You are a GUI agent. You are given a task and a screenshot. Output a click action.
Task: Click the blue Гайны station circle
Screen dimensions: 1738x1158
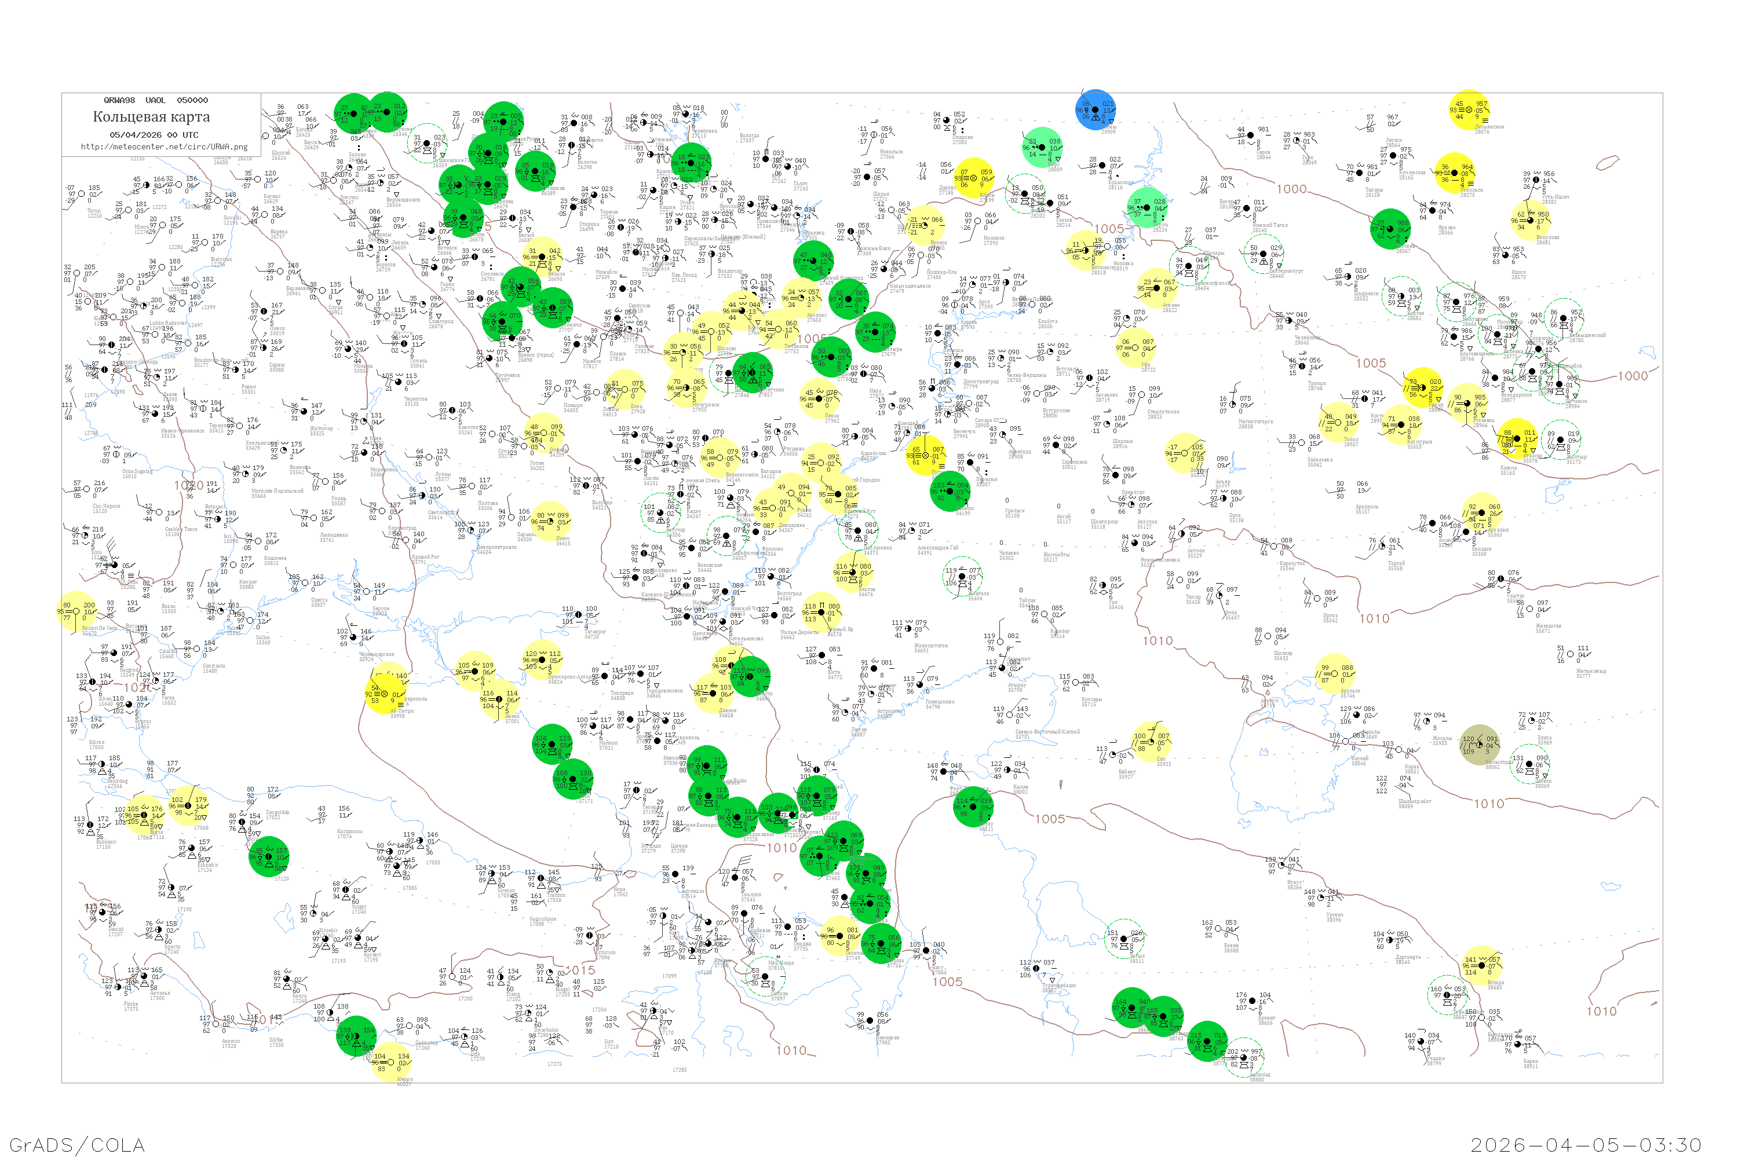pos(1094,109)
